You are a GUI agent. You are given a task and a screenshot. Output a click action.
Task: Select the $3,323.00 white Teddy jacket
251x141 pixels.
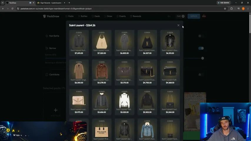(x=124, y=102)
